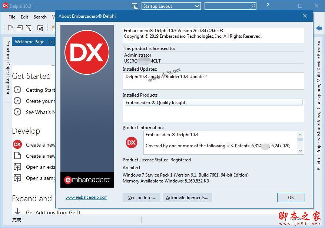Open the www.embarcadero.com link

point(86,197)
